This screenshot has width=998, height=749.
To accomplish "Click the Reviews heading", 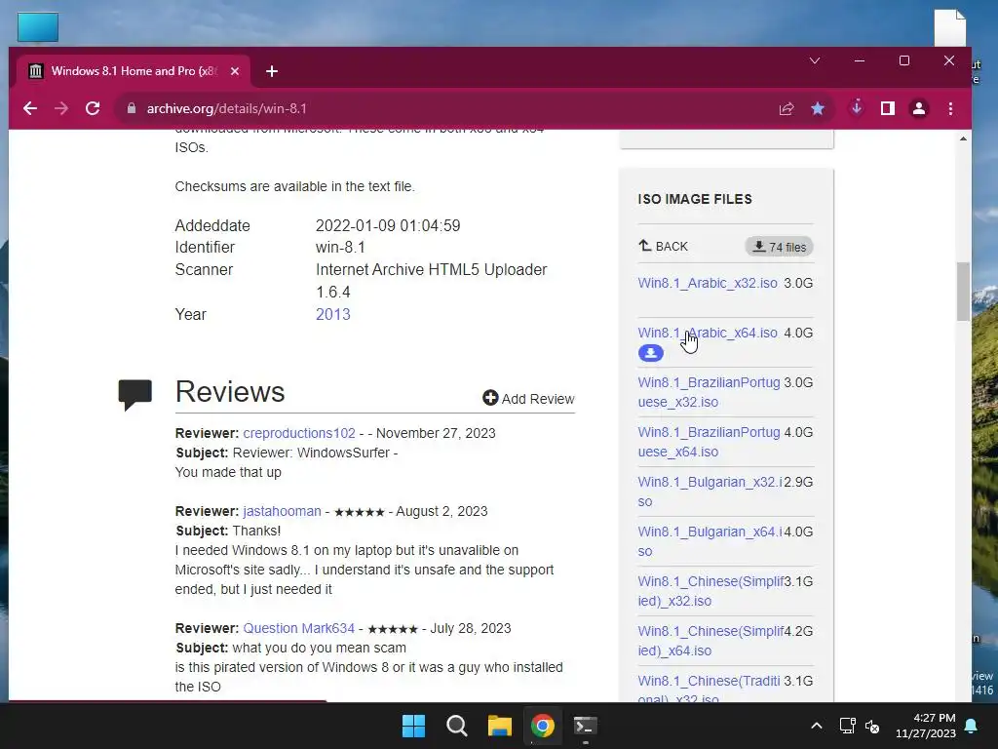I will pyautogui.click(x=230, y=392).
